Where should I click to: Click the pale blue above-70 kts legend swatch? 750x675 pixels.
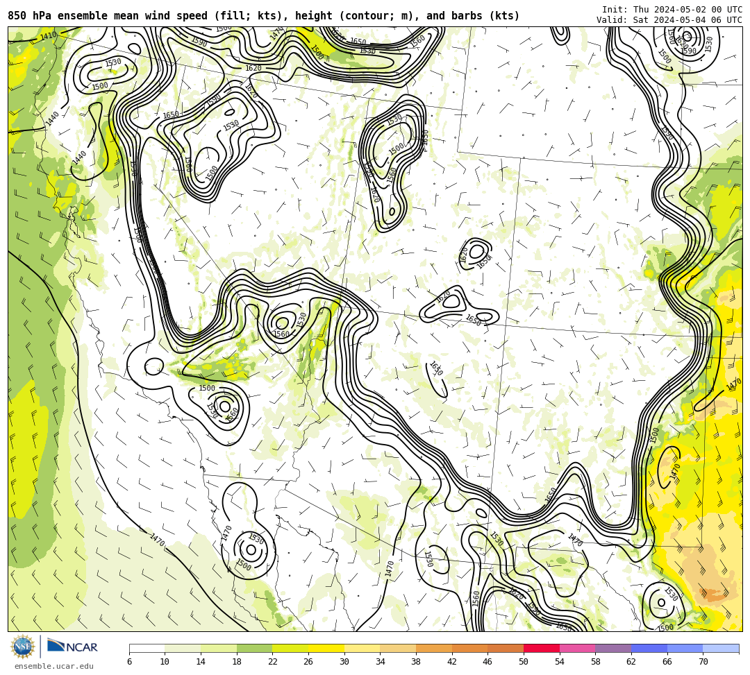pos(721,648)
